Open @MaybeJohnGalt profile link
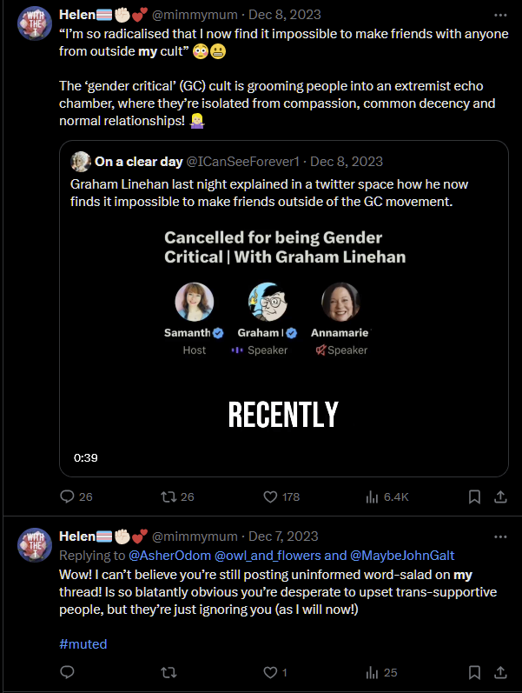The image size is (522, 693). (402, 555)
